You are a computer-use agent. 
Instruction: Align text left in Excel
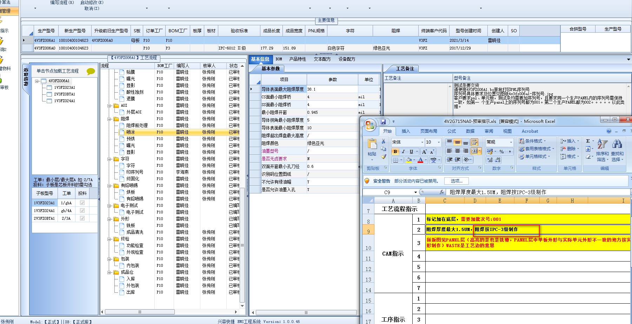[x=449, y=151]
